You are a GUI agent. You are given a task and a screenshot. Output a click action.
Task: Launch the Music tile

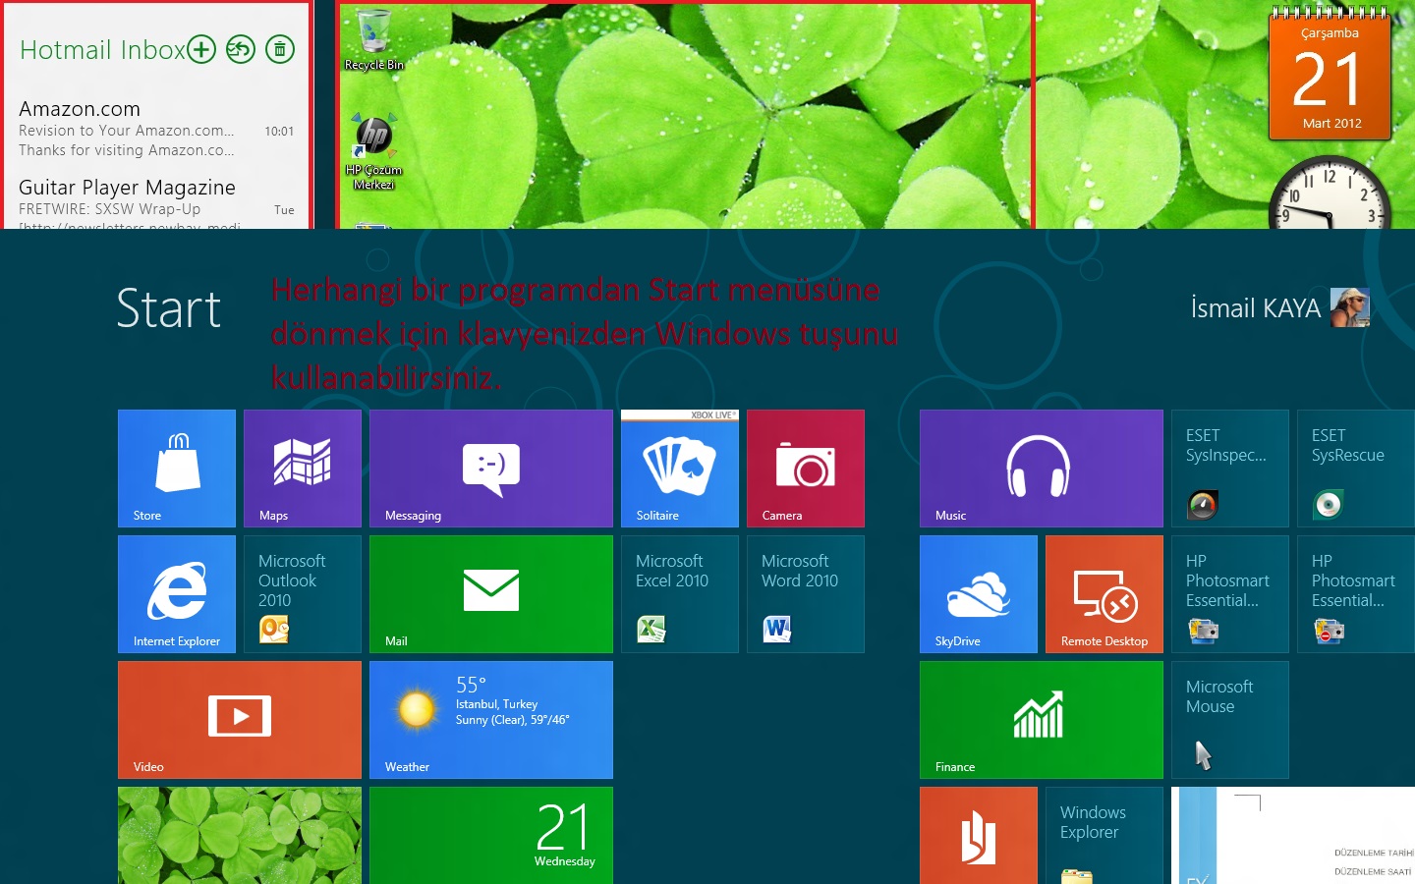point(1042,469)
